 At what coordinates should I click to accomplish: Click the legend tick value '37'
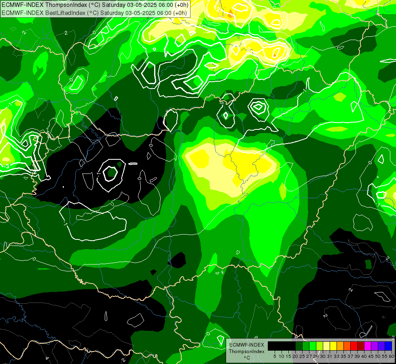(350, 356)
